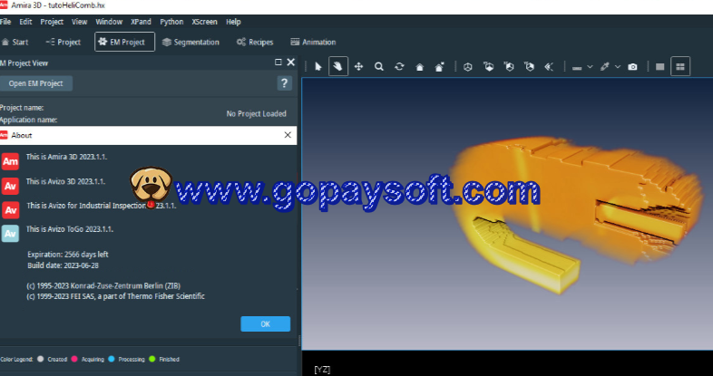The width and height of the screenshot is (713, 376).
Task: Click the green Finished legend dot
Action: [152, 359]
